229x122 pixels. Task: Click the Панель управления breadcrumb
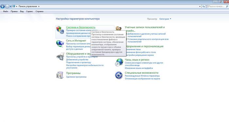[x=28, y=7]
